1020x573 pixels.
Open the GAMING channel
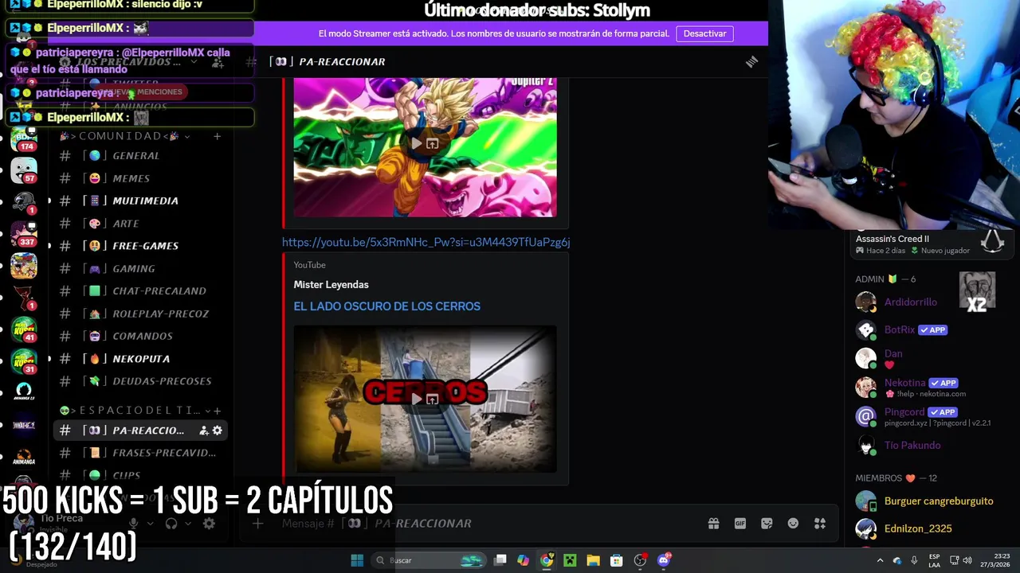[141, 268]
